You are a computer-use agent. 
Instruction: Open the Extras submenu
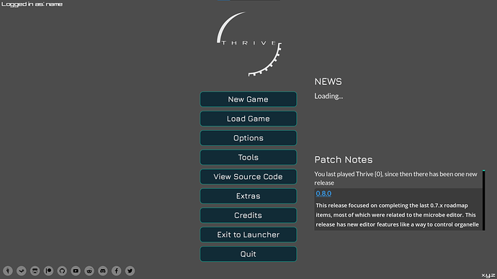pos(248,196)
